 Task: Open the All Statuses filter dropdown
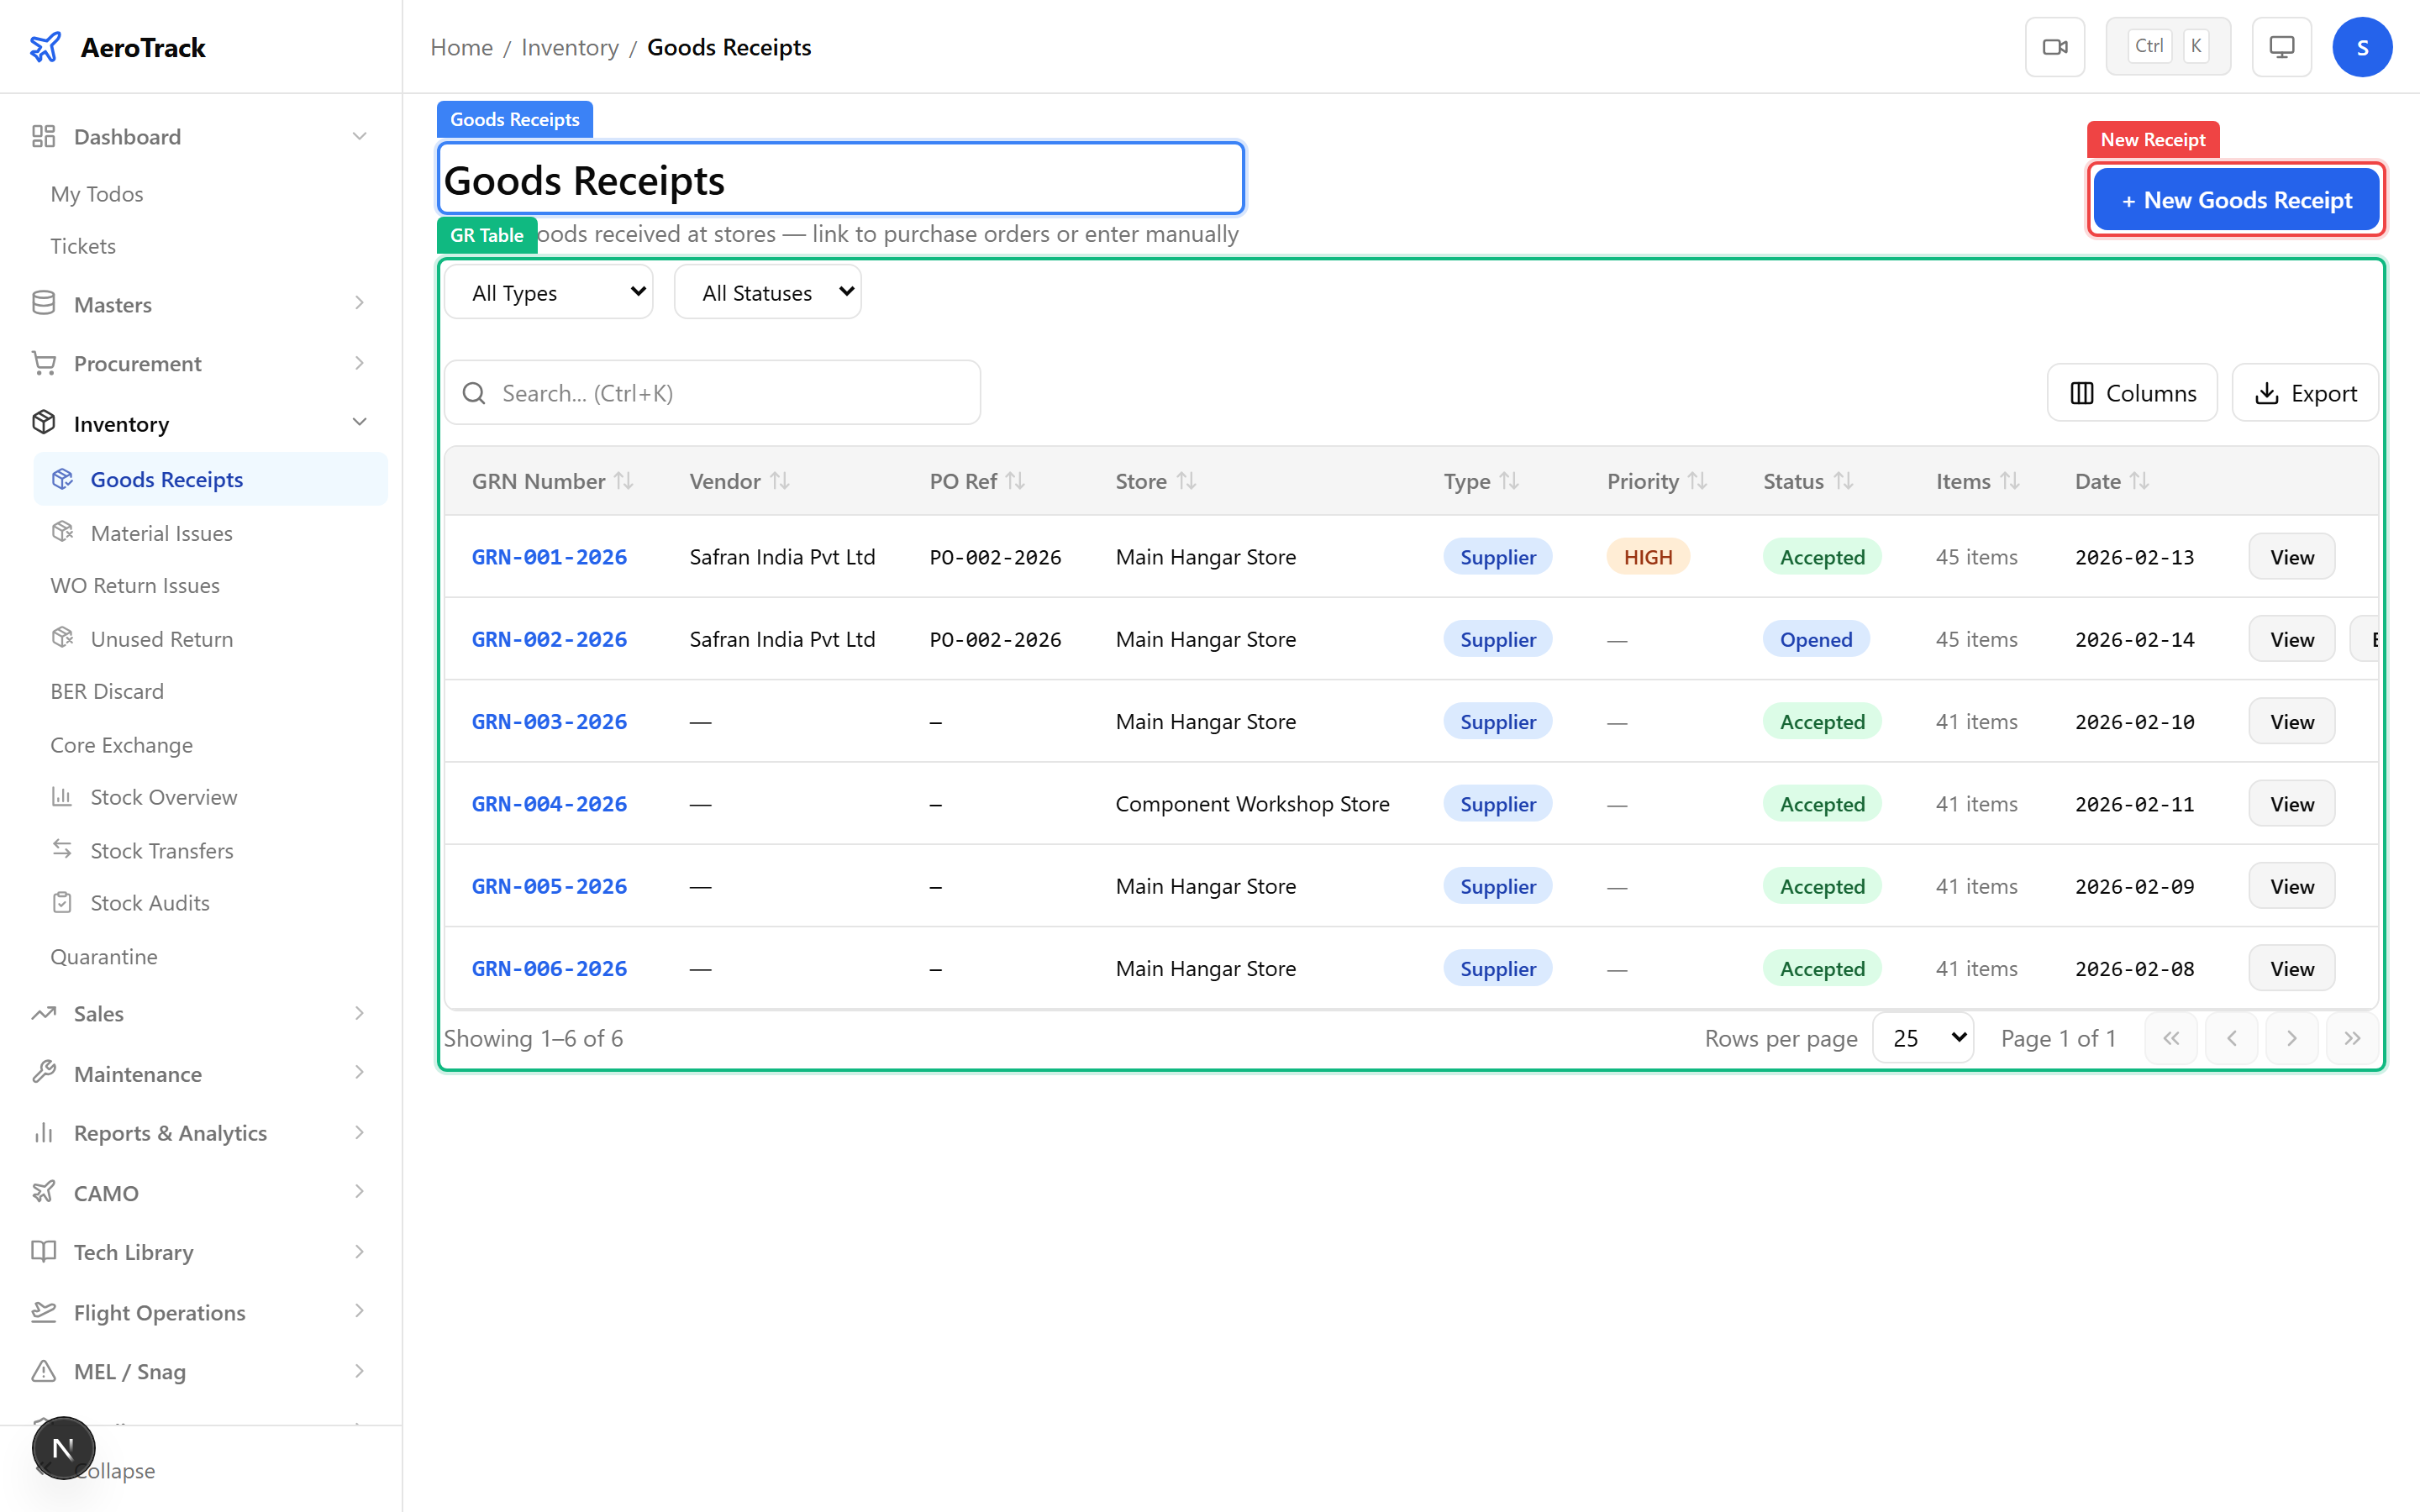click(767, 291)
